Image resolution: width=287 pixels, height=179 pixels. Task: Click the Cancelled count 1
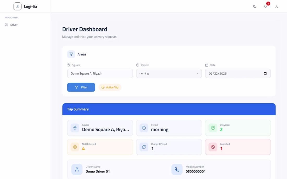pyautogui.click(x=221, y=149)
